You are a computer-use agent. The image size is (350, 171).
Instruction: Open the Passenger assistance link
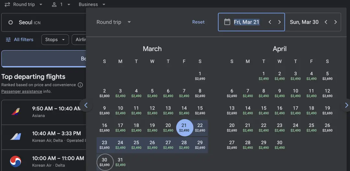(x=22, y=91)
